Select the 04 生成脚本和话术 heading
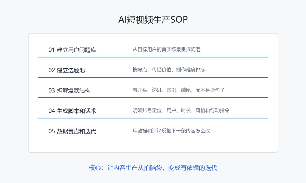306x183 pixels. point(72,111)
